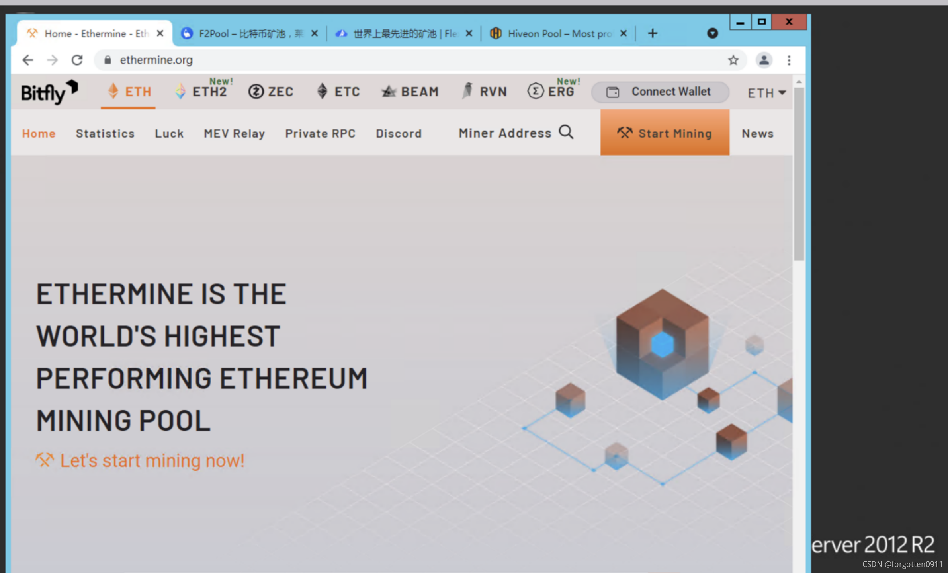The width and height of the screenshot is (948, 573).
Task: Click the Connect Wallet button
Action: 660,92
